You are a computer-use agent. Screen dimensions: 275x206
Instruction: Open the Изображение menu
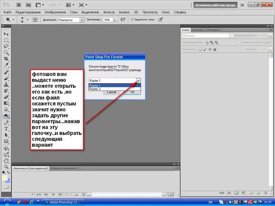tap(55, 12)
